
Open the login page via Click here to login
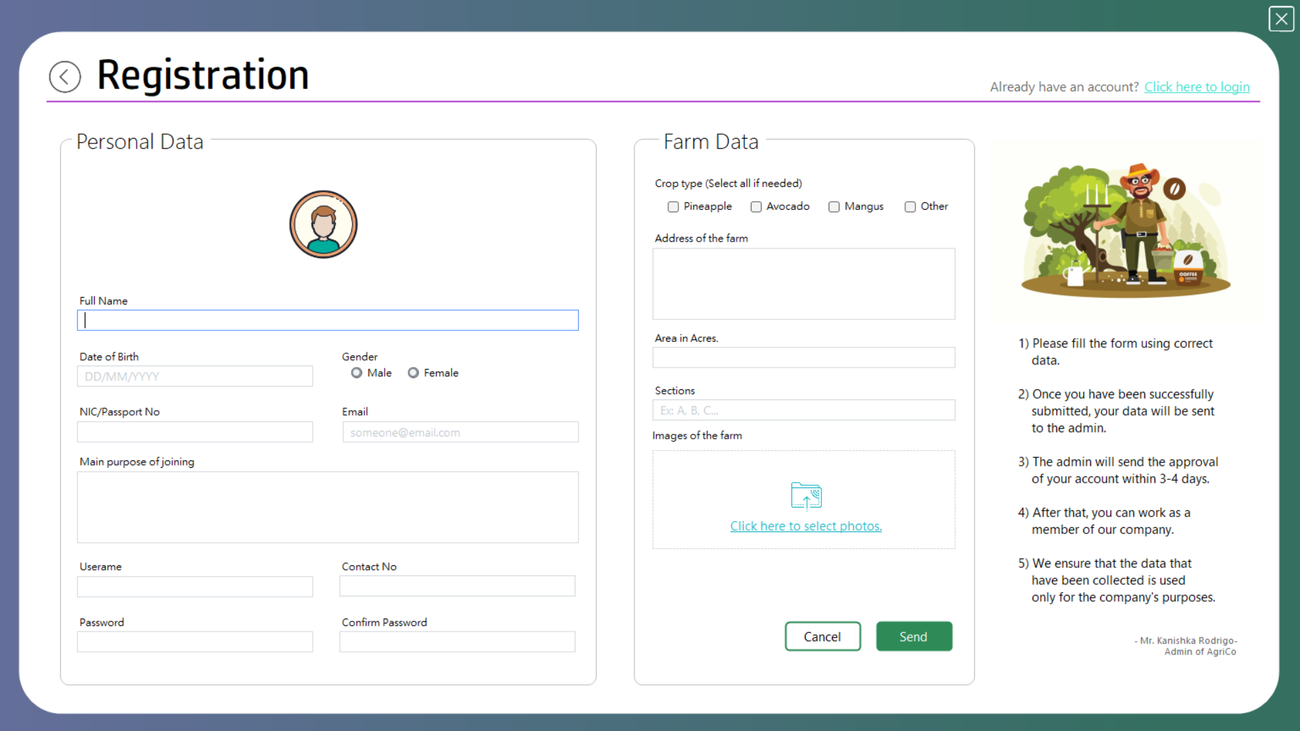[x=1196, y=87]
